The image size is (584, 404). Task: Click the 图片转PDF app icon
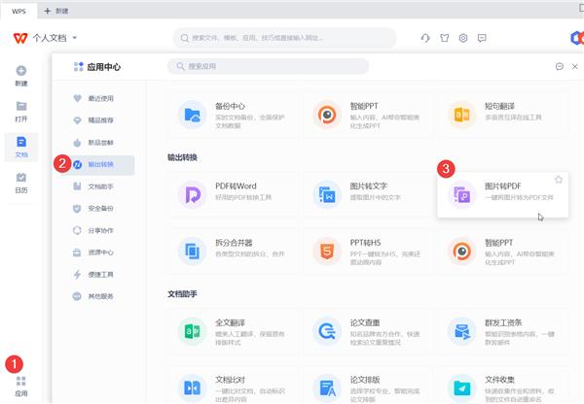[459, 195]
